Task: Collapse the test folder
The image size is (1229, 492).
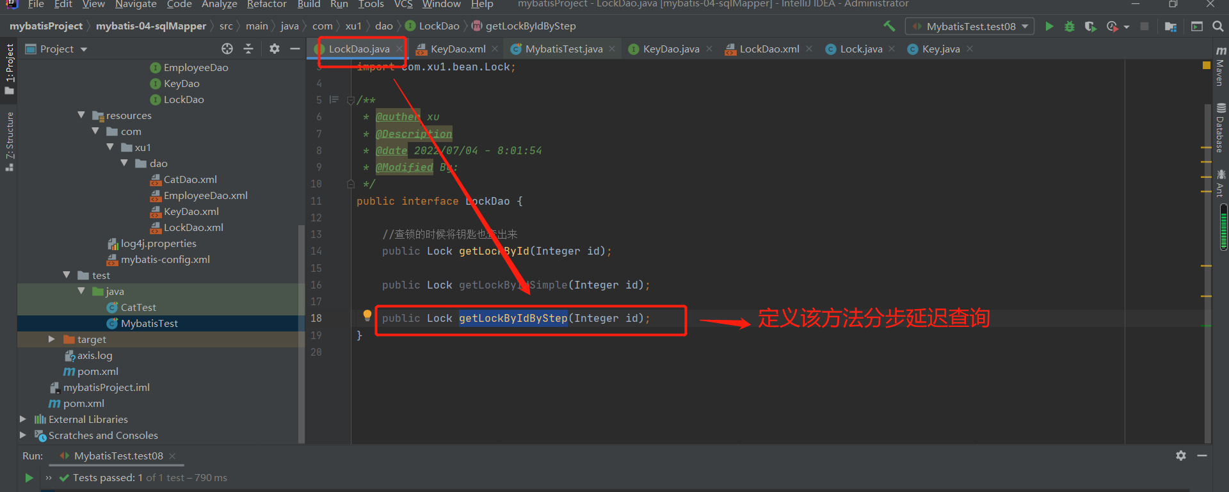Action: pos(67,275)
